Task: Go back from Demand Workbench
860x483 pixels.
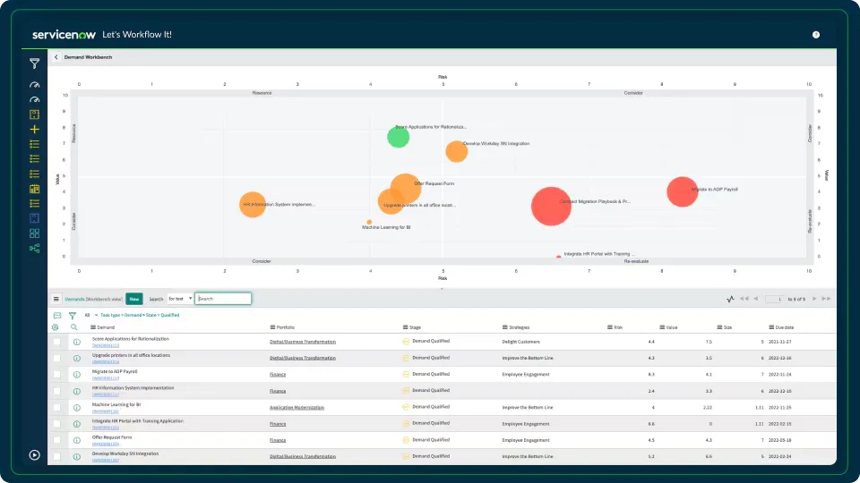Action: pos(56,57)
